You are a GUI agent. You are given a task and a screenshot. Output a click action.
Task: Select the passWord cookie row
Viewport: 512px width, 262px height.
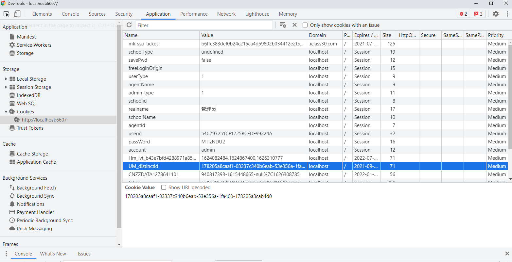point(315,142)
